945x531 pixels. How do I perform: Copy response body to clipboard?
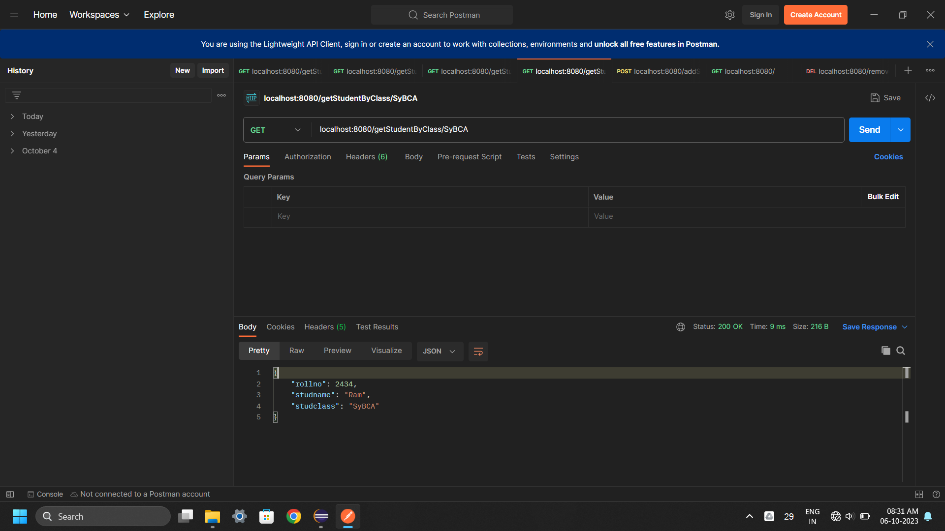tap(885, 351)
